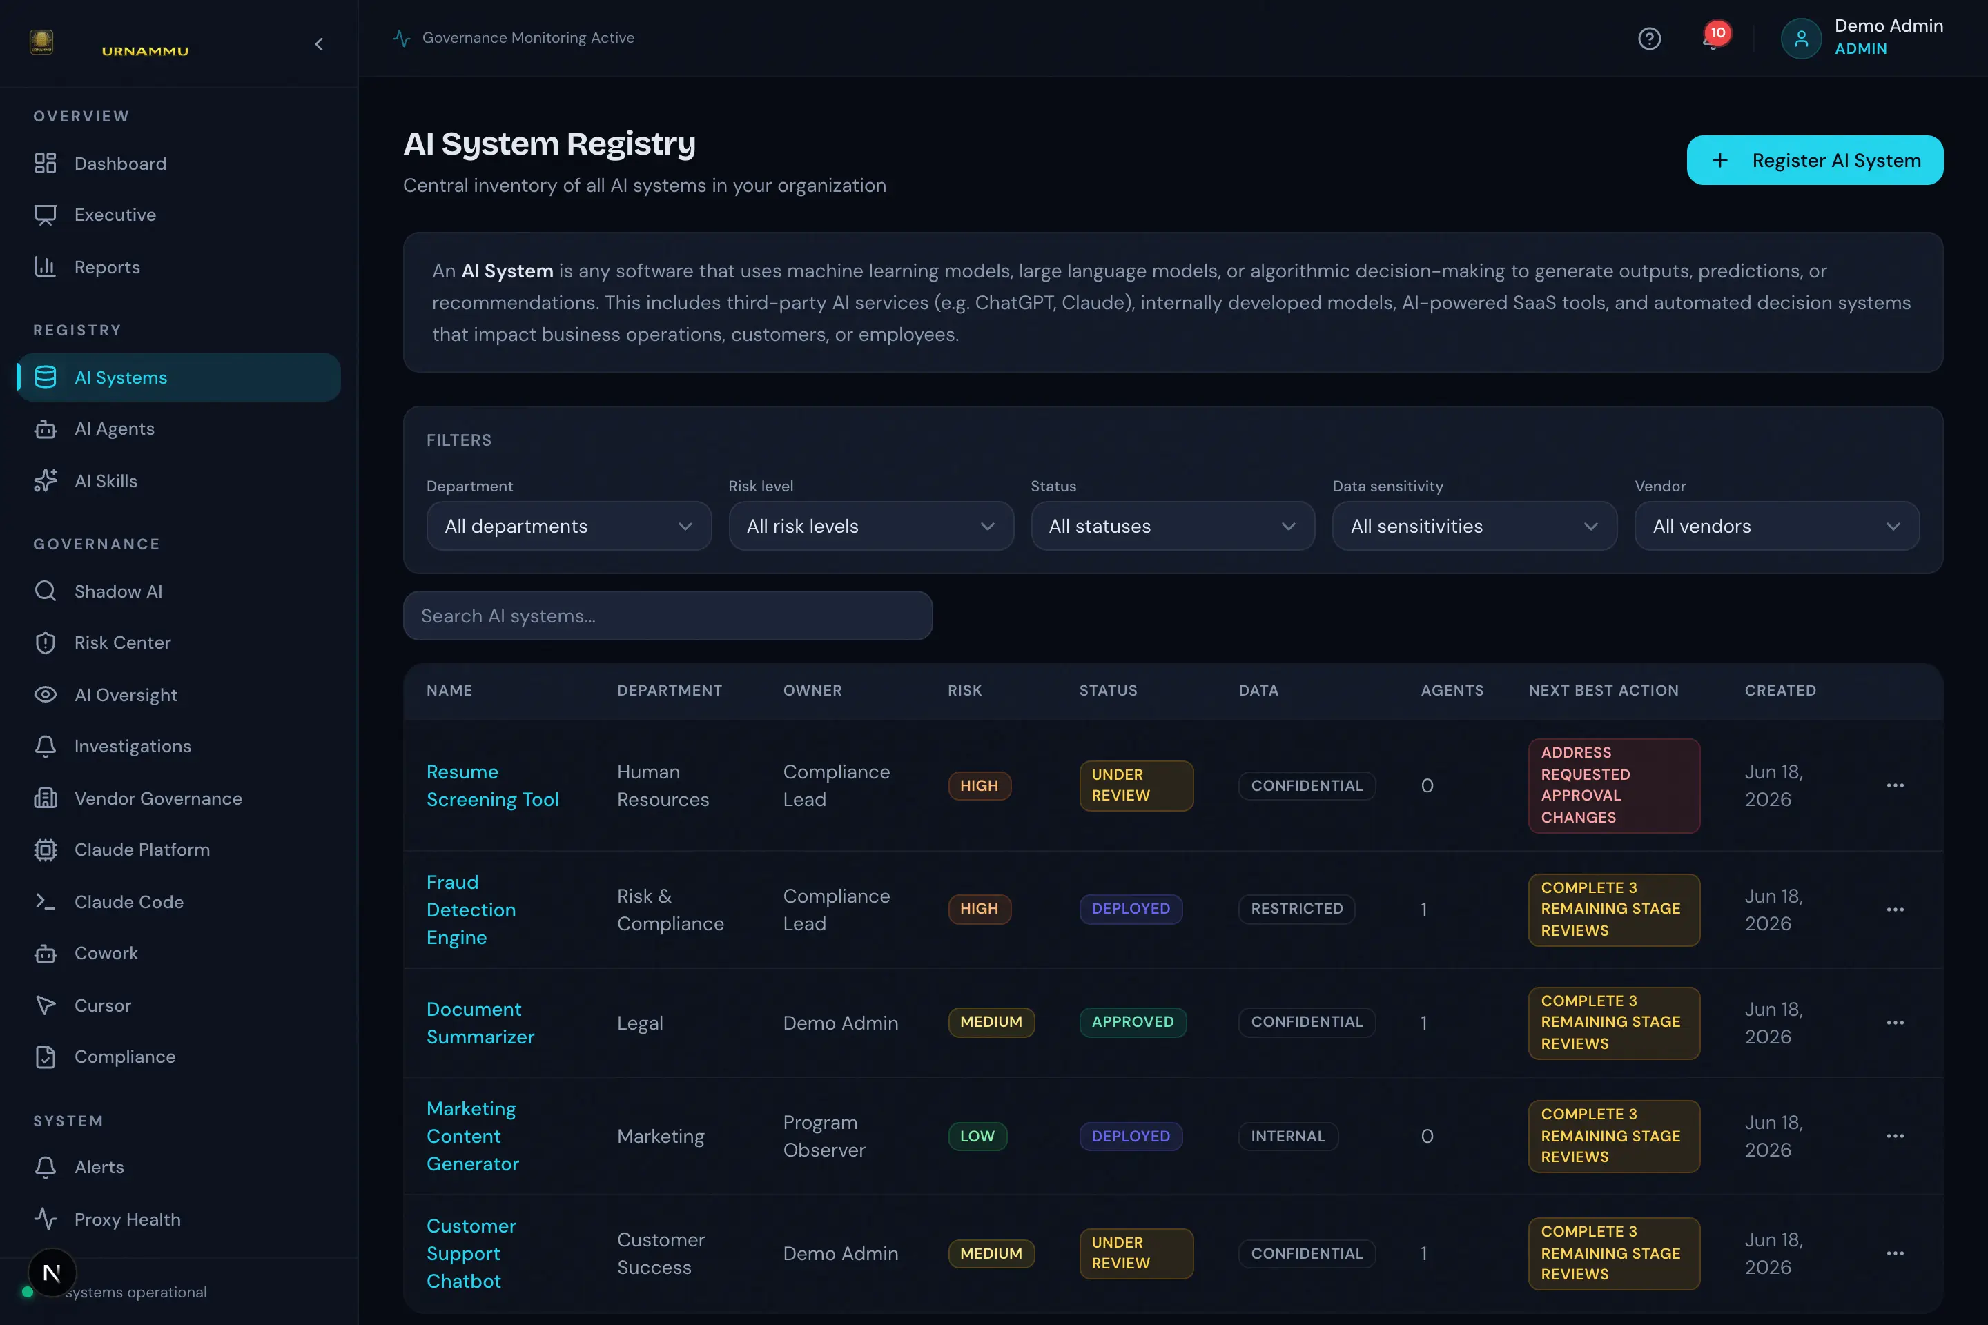1988x1325 pixels.
Task: Click the Compliance document check icon
Action: pyautogui.click(x=46, y=1057)
